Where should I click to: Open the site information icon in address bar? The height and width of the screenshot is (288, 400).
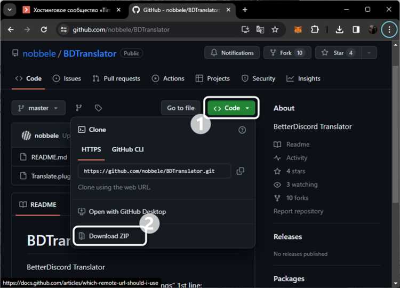click(63, 29)
